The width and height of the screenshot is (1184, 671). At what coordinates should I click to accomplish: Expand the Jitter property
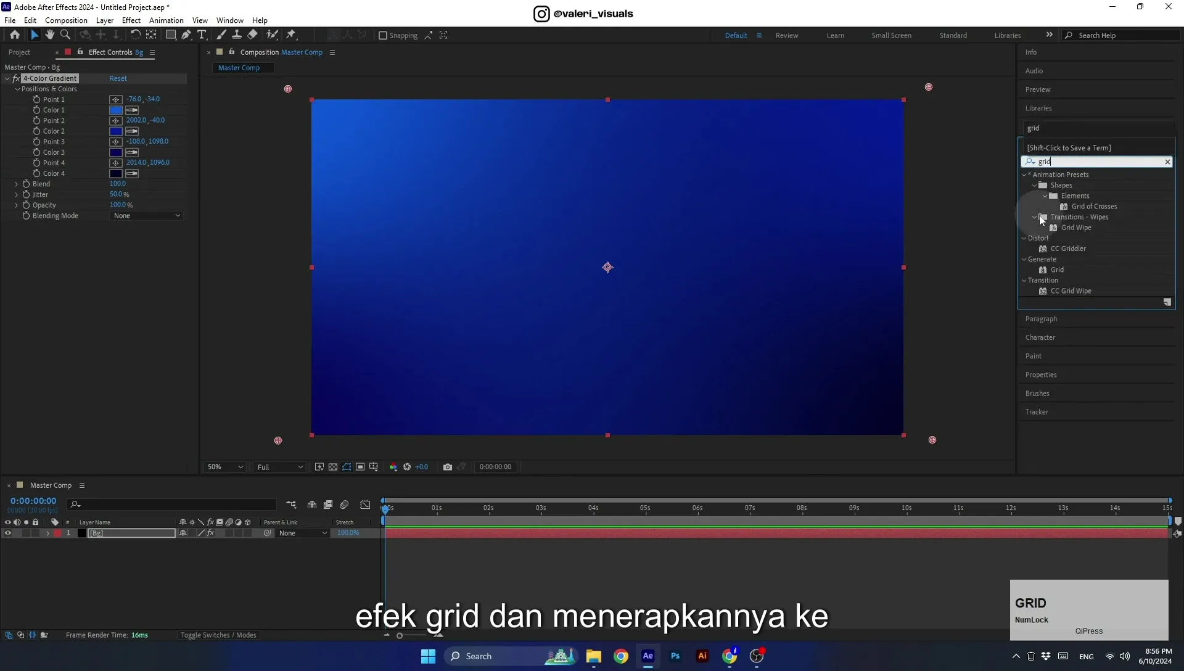click(x=17, y=194)
